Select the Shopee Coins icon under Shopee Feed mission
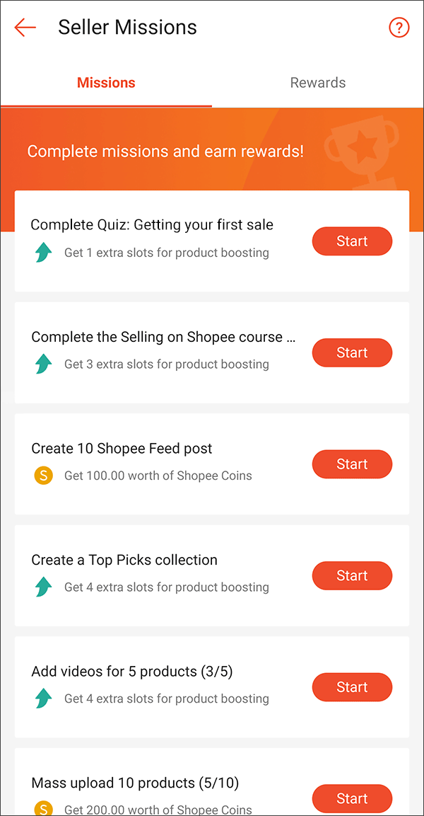 point(43,475)
